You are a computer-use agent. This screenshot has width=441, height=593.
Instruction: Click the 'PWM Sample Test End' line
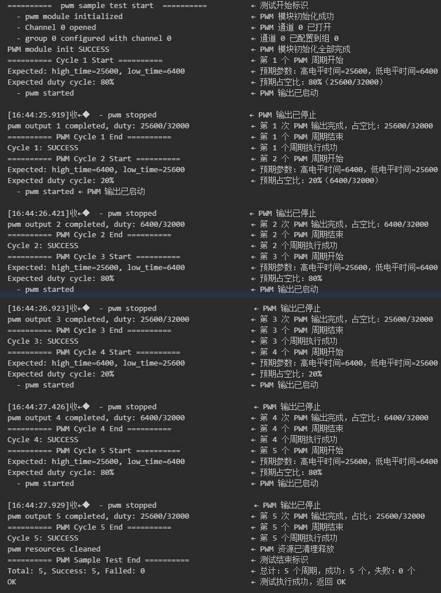[x=98, y=560]
